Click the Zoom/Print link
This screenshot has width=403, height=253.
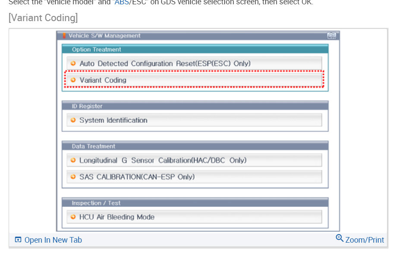[x=365, y=240]
